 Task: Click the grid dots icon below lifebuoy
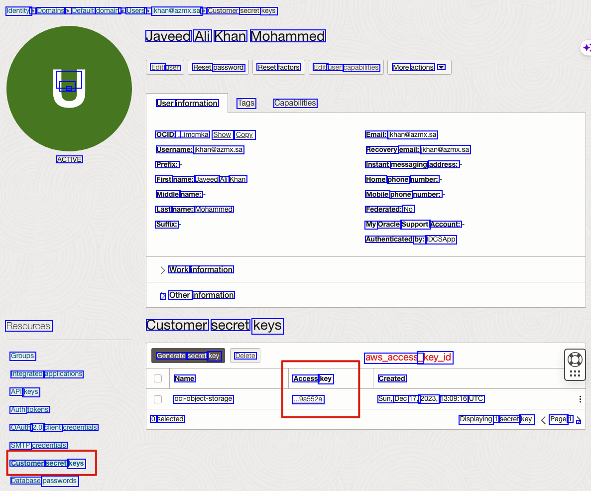575,373
